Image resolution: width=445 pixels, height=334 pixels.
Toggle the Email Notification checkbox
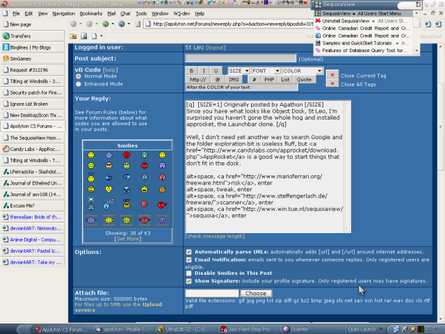[189, 260]
